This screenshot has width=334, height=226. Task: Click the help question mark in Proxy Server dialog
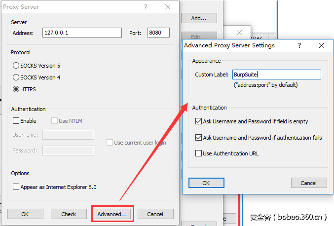pyautogui.click(x=146, y=7)
